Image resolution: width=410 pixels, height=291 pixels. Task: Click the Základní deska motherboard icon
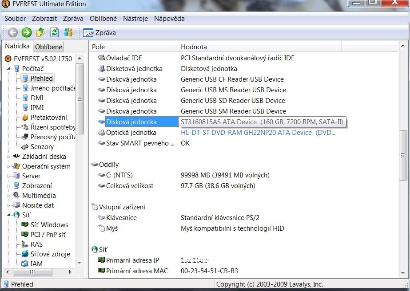click(16, 156)
